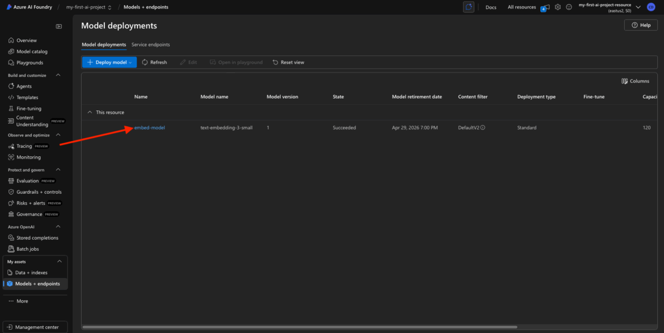This screenshot has height=333, width=664.
Task: Open the Deploy model dropdown
Action: coord(110,62)
